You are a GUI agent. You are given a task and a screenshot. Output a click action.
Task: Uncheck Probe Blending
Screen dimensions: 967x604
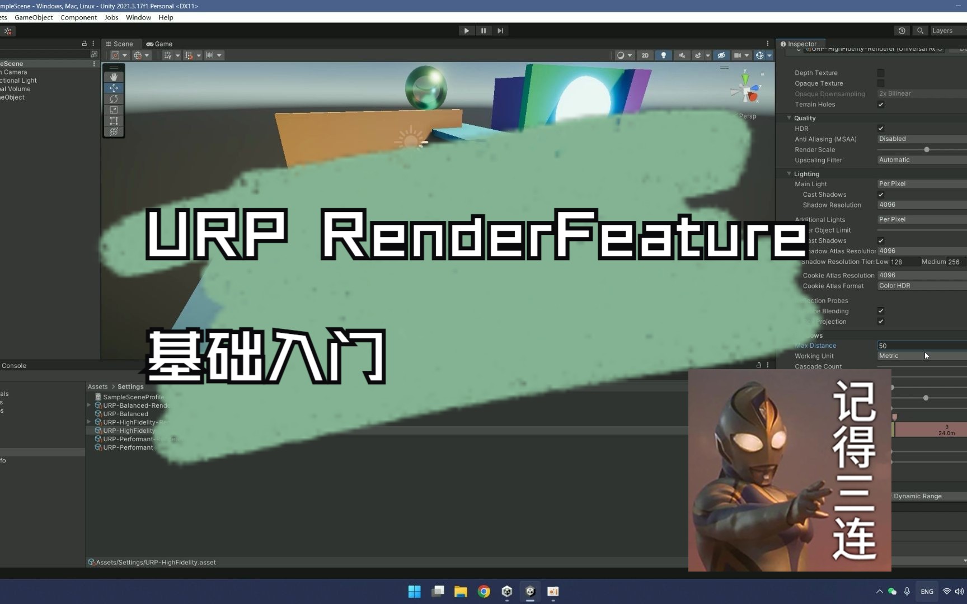(881, 311)
